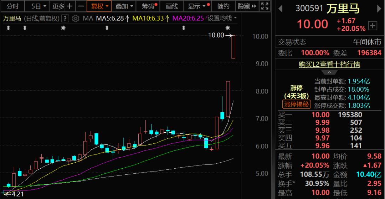Click the 涨停揭秘 button
The image size is (385, 199).
[x=297, y=104]
